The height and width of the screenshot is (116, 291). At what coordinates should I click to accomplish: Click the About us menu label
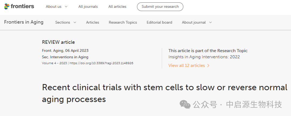pos(54,6)
